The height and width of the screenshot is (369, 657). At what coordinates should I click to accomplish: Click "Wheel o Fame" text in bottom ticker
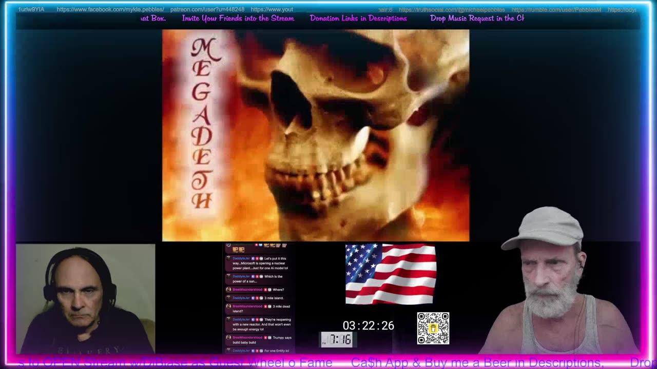(290, 363)
